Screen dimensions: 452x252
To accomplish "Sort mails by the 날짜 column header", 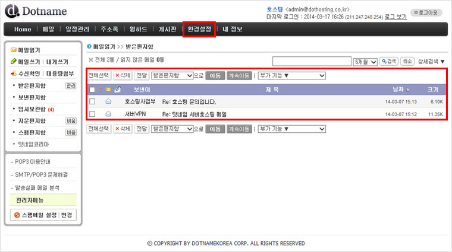I will click(x=397, y=90).
